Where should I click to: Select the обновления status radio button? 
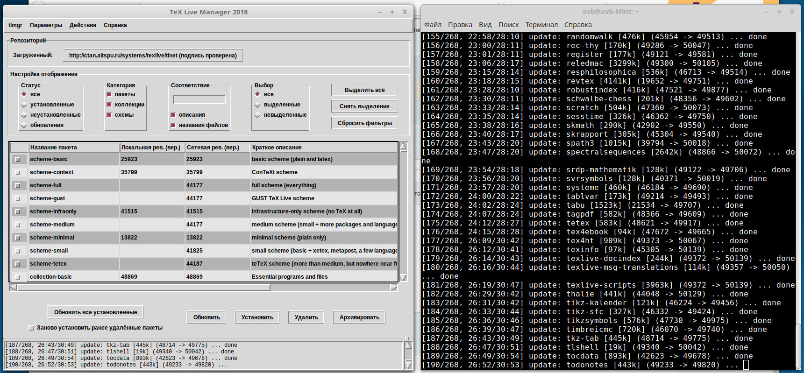(x=24, y=125)
